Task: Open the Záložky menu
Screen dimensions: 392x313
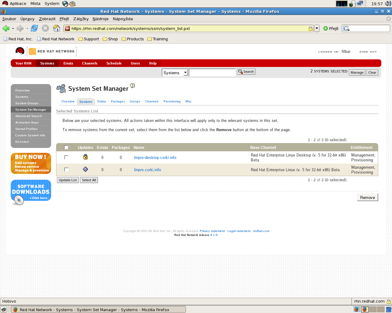Action: pos(81,19)
